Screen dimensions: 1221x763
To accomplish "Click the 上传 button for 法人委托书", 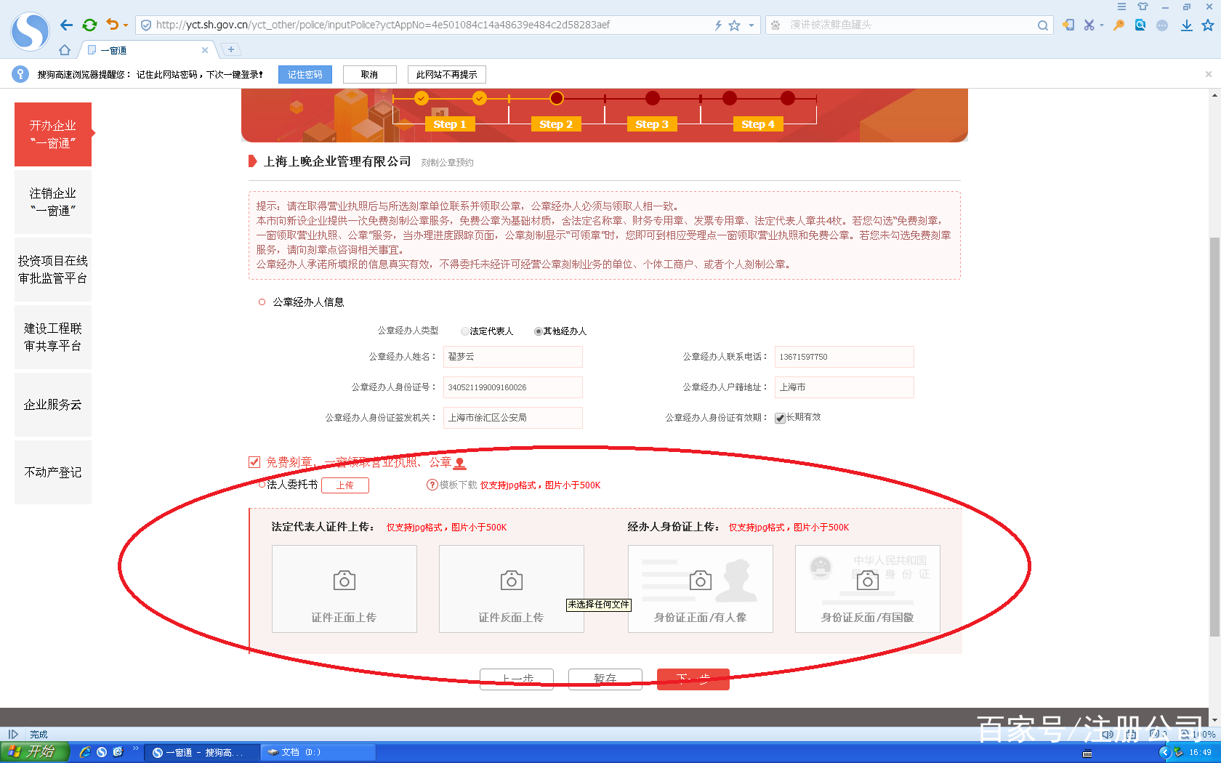I will click(344, 485).
